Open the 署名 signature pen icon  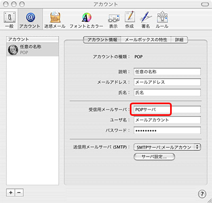click(146, 20)
